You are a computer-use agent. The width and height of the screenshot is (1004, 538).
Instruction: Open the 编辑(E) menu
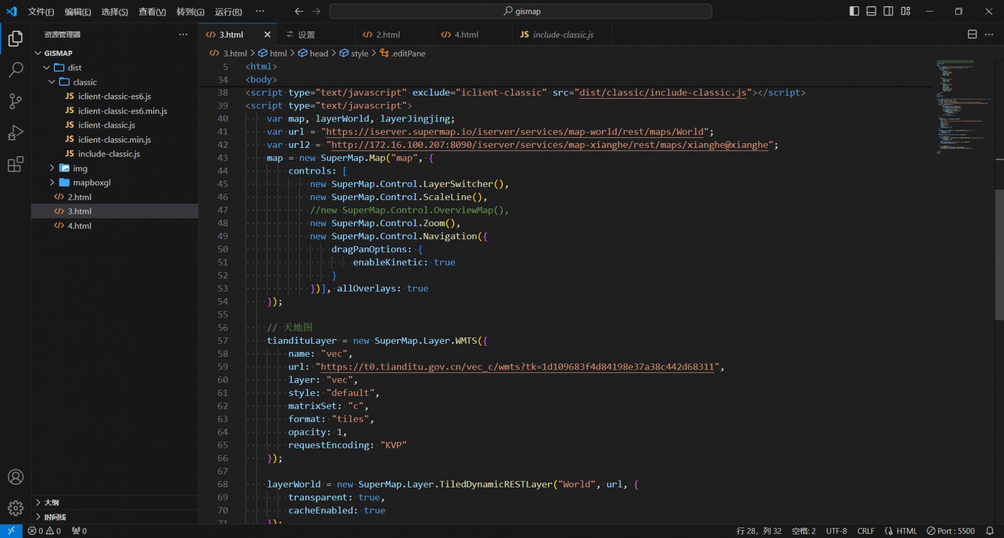pyautogui.click(x=78, y=12)
